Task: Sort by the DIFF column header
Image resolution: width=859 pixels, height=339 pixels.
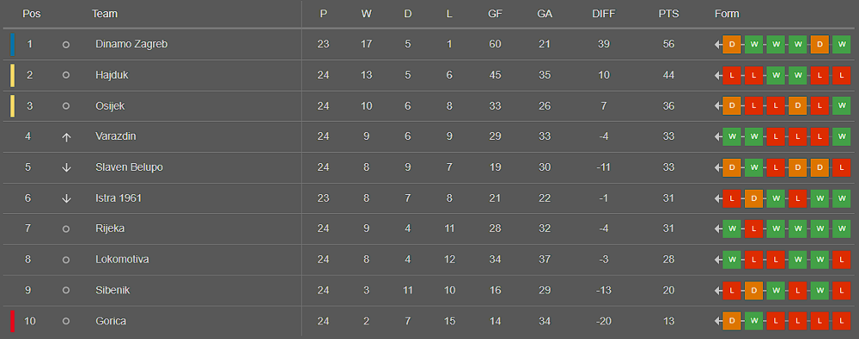Action: pos(604,15)
